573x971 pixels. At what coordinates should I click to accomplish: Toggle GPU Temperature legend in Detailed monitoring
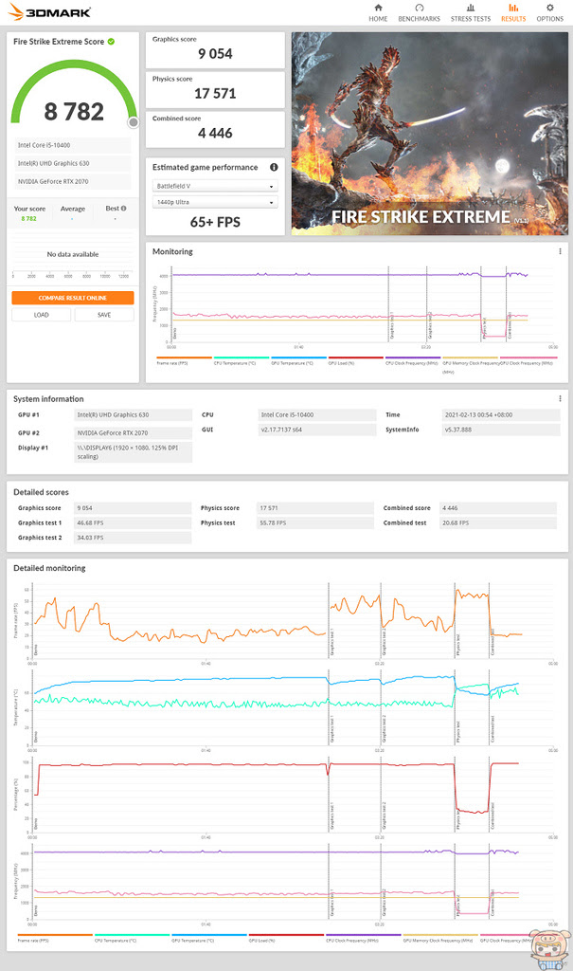coord(209,938)
